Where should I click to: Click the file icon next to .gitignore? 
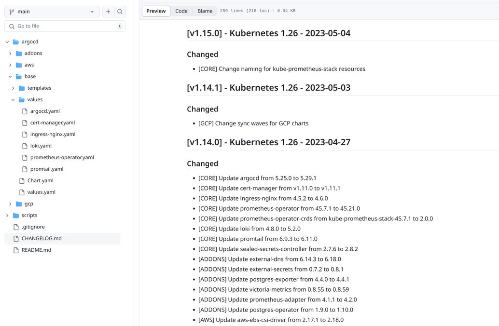[16, 227]
